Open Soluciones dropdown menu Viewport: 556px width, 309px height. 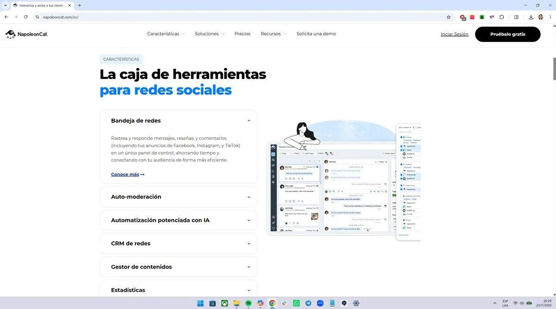[210, 34]
